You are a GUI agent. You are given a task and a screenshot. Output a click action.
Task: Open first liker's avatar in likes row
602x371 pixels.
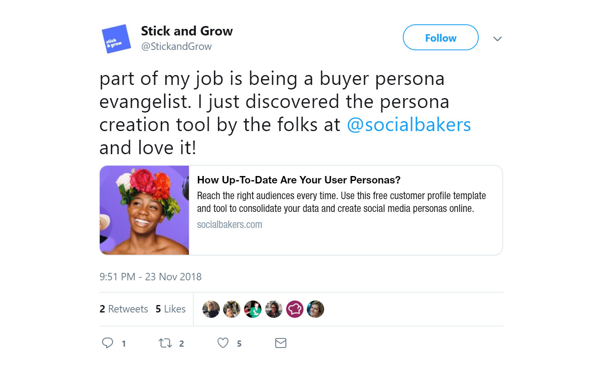[x=211, y=309]
